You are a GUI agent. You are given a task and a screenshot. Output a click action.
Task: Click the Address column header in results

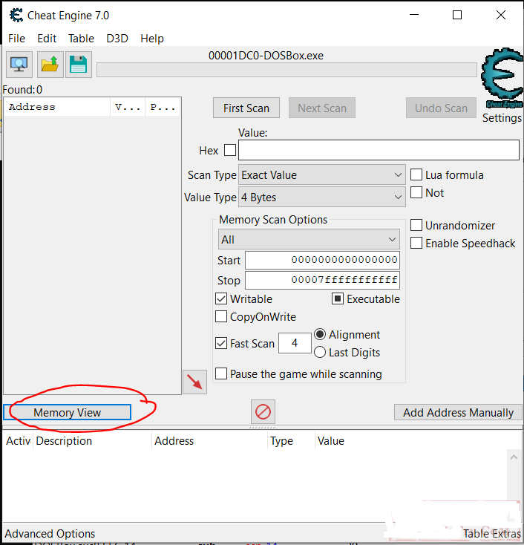(x=57, y=107)
